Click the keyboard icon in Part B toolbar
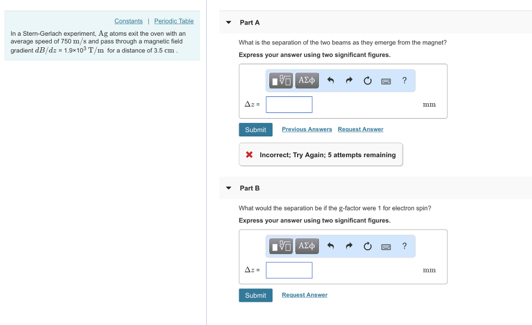 [x=385, y=246]
